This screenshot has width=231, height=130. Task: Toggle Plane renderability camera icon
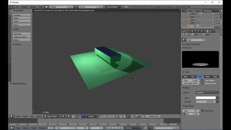click(x=219, y=23)
